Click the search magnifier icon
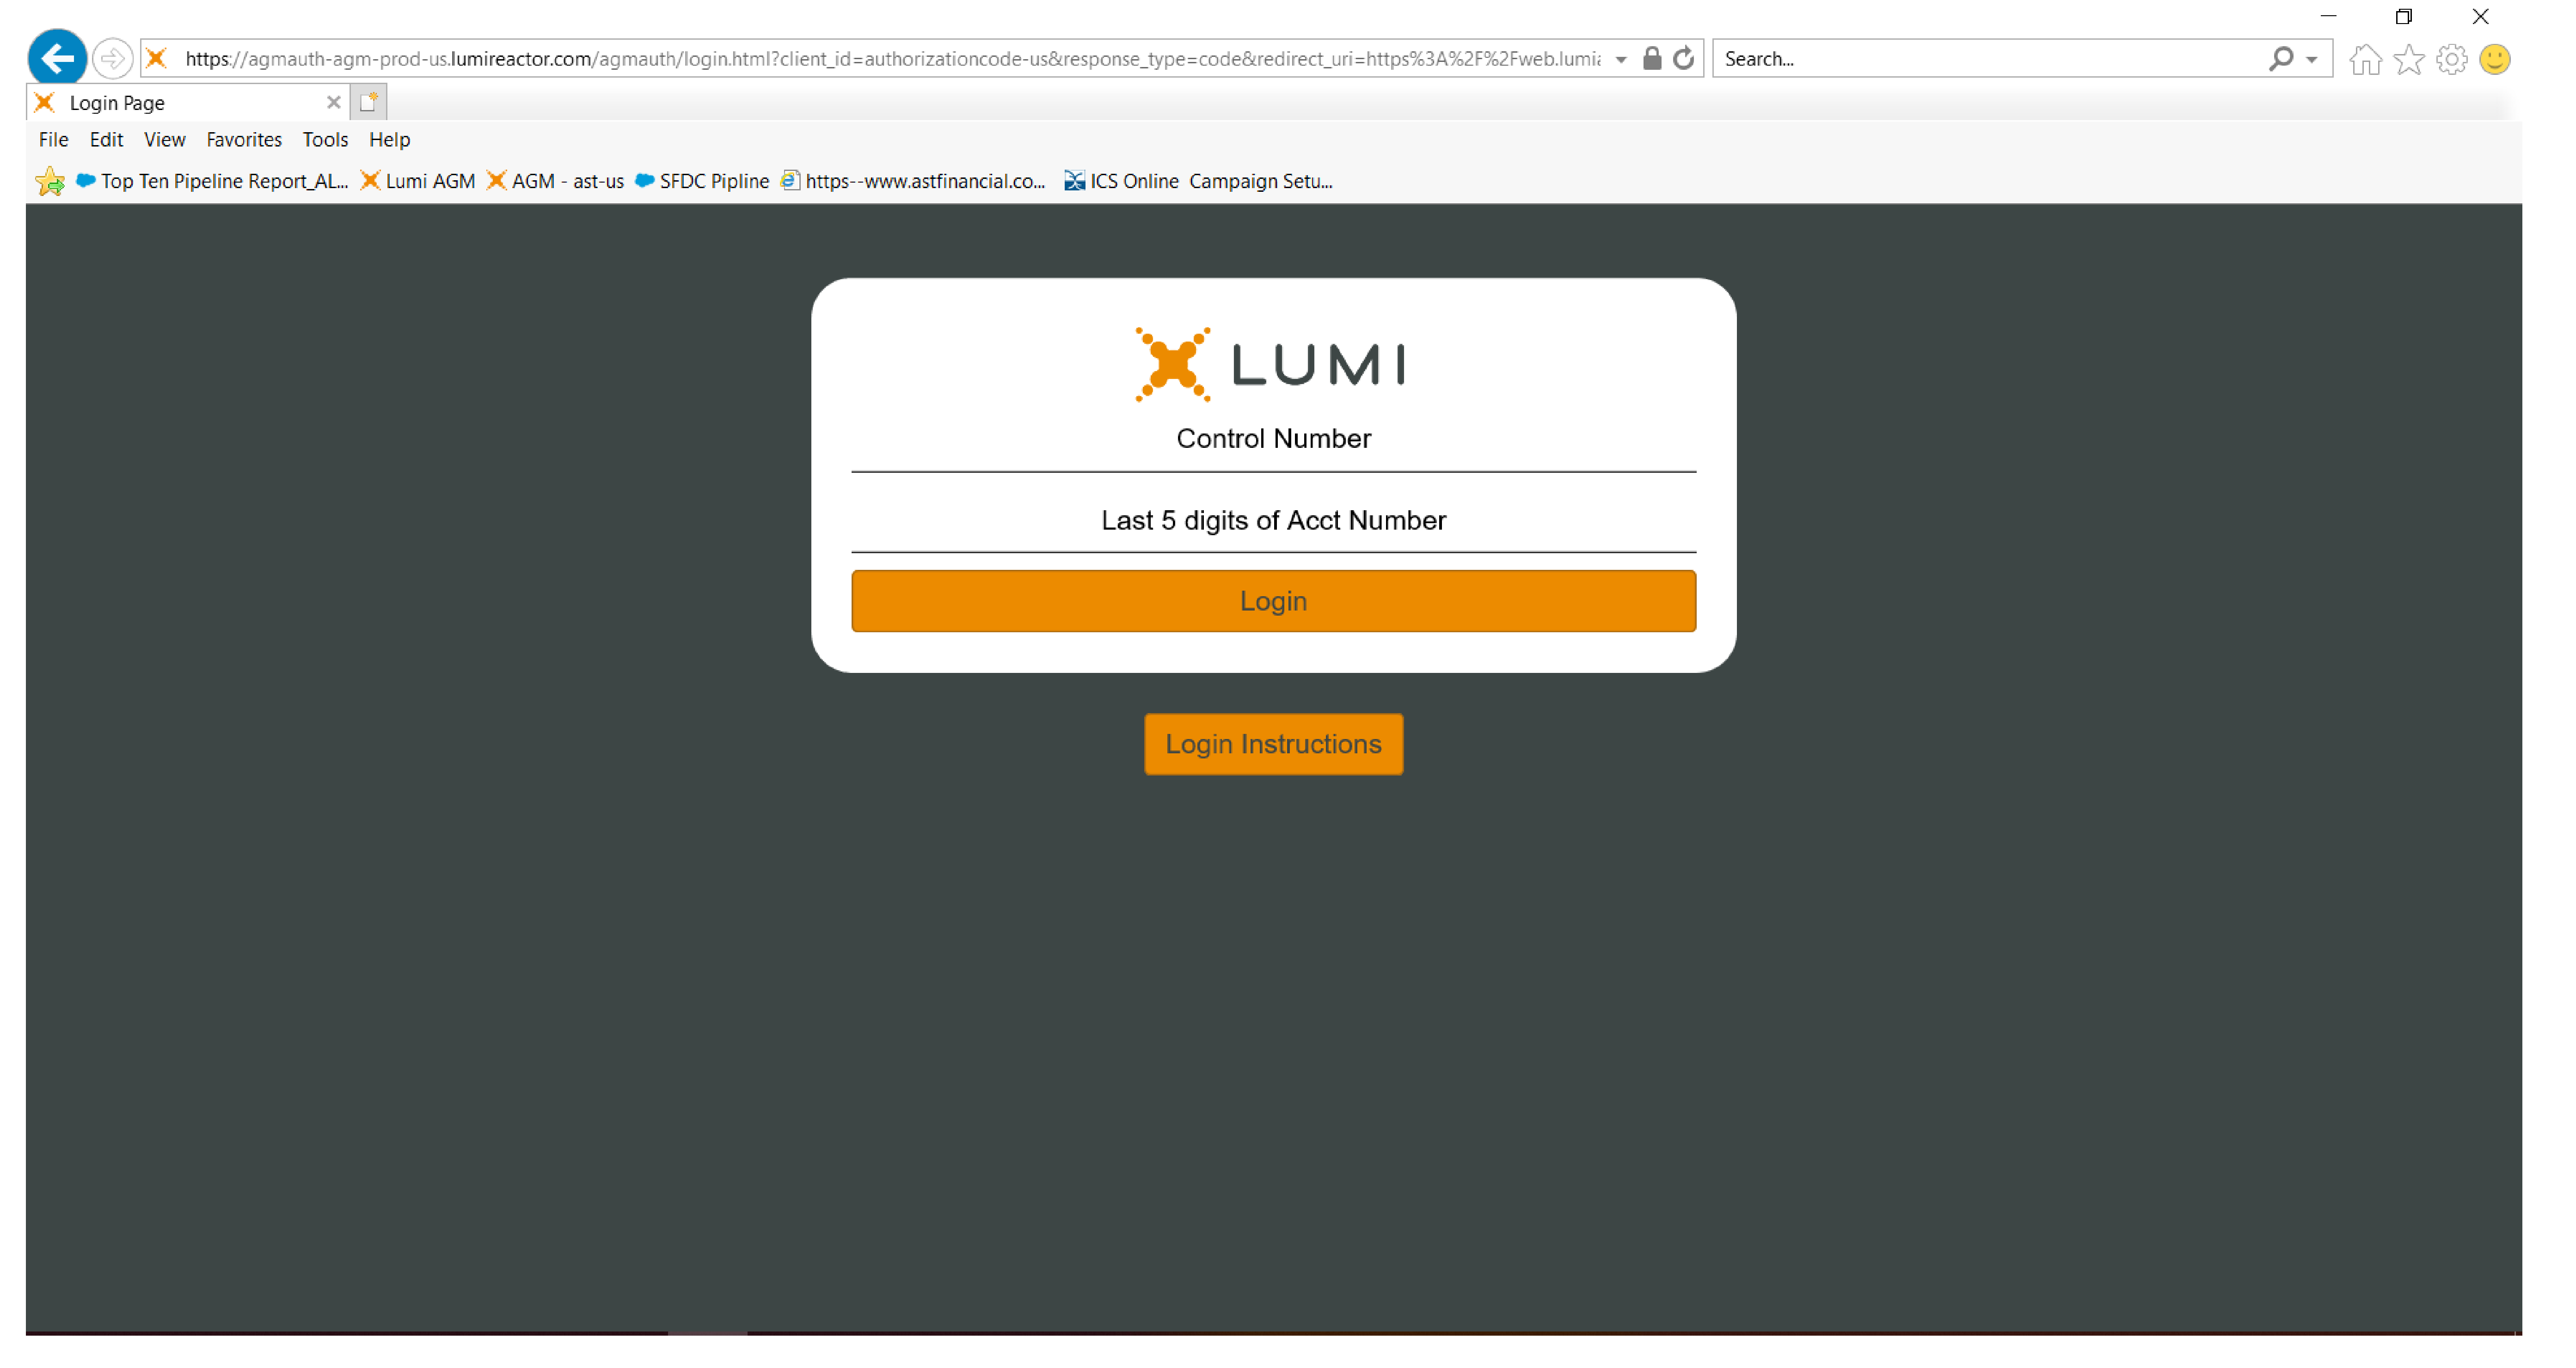The image size is (2576, 1368). [2281, 58]
